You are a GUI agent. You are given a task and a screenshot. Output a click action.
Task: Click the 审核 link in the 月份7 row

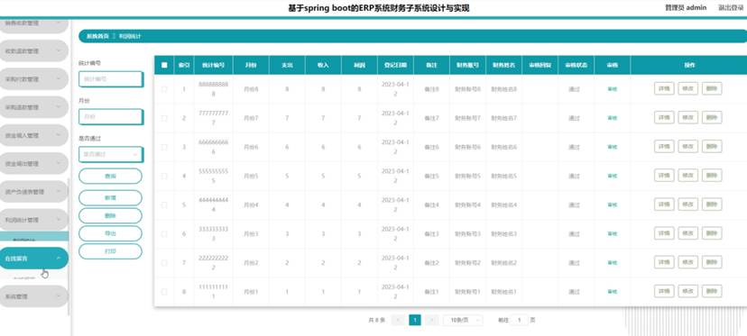click(x=612, y=118)
